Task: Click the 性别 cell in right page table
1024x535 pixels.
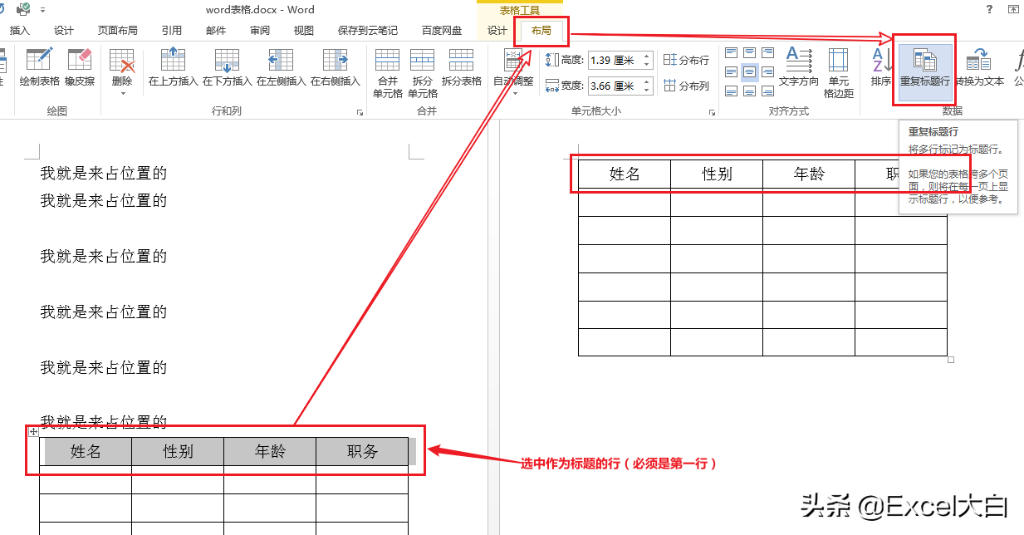Action: tap(717, 174)
